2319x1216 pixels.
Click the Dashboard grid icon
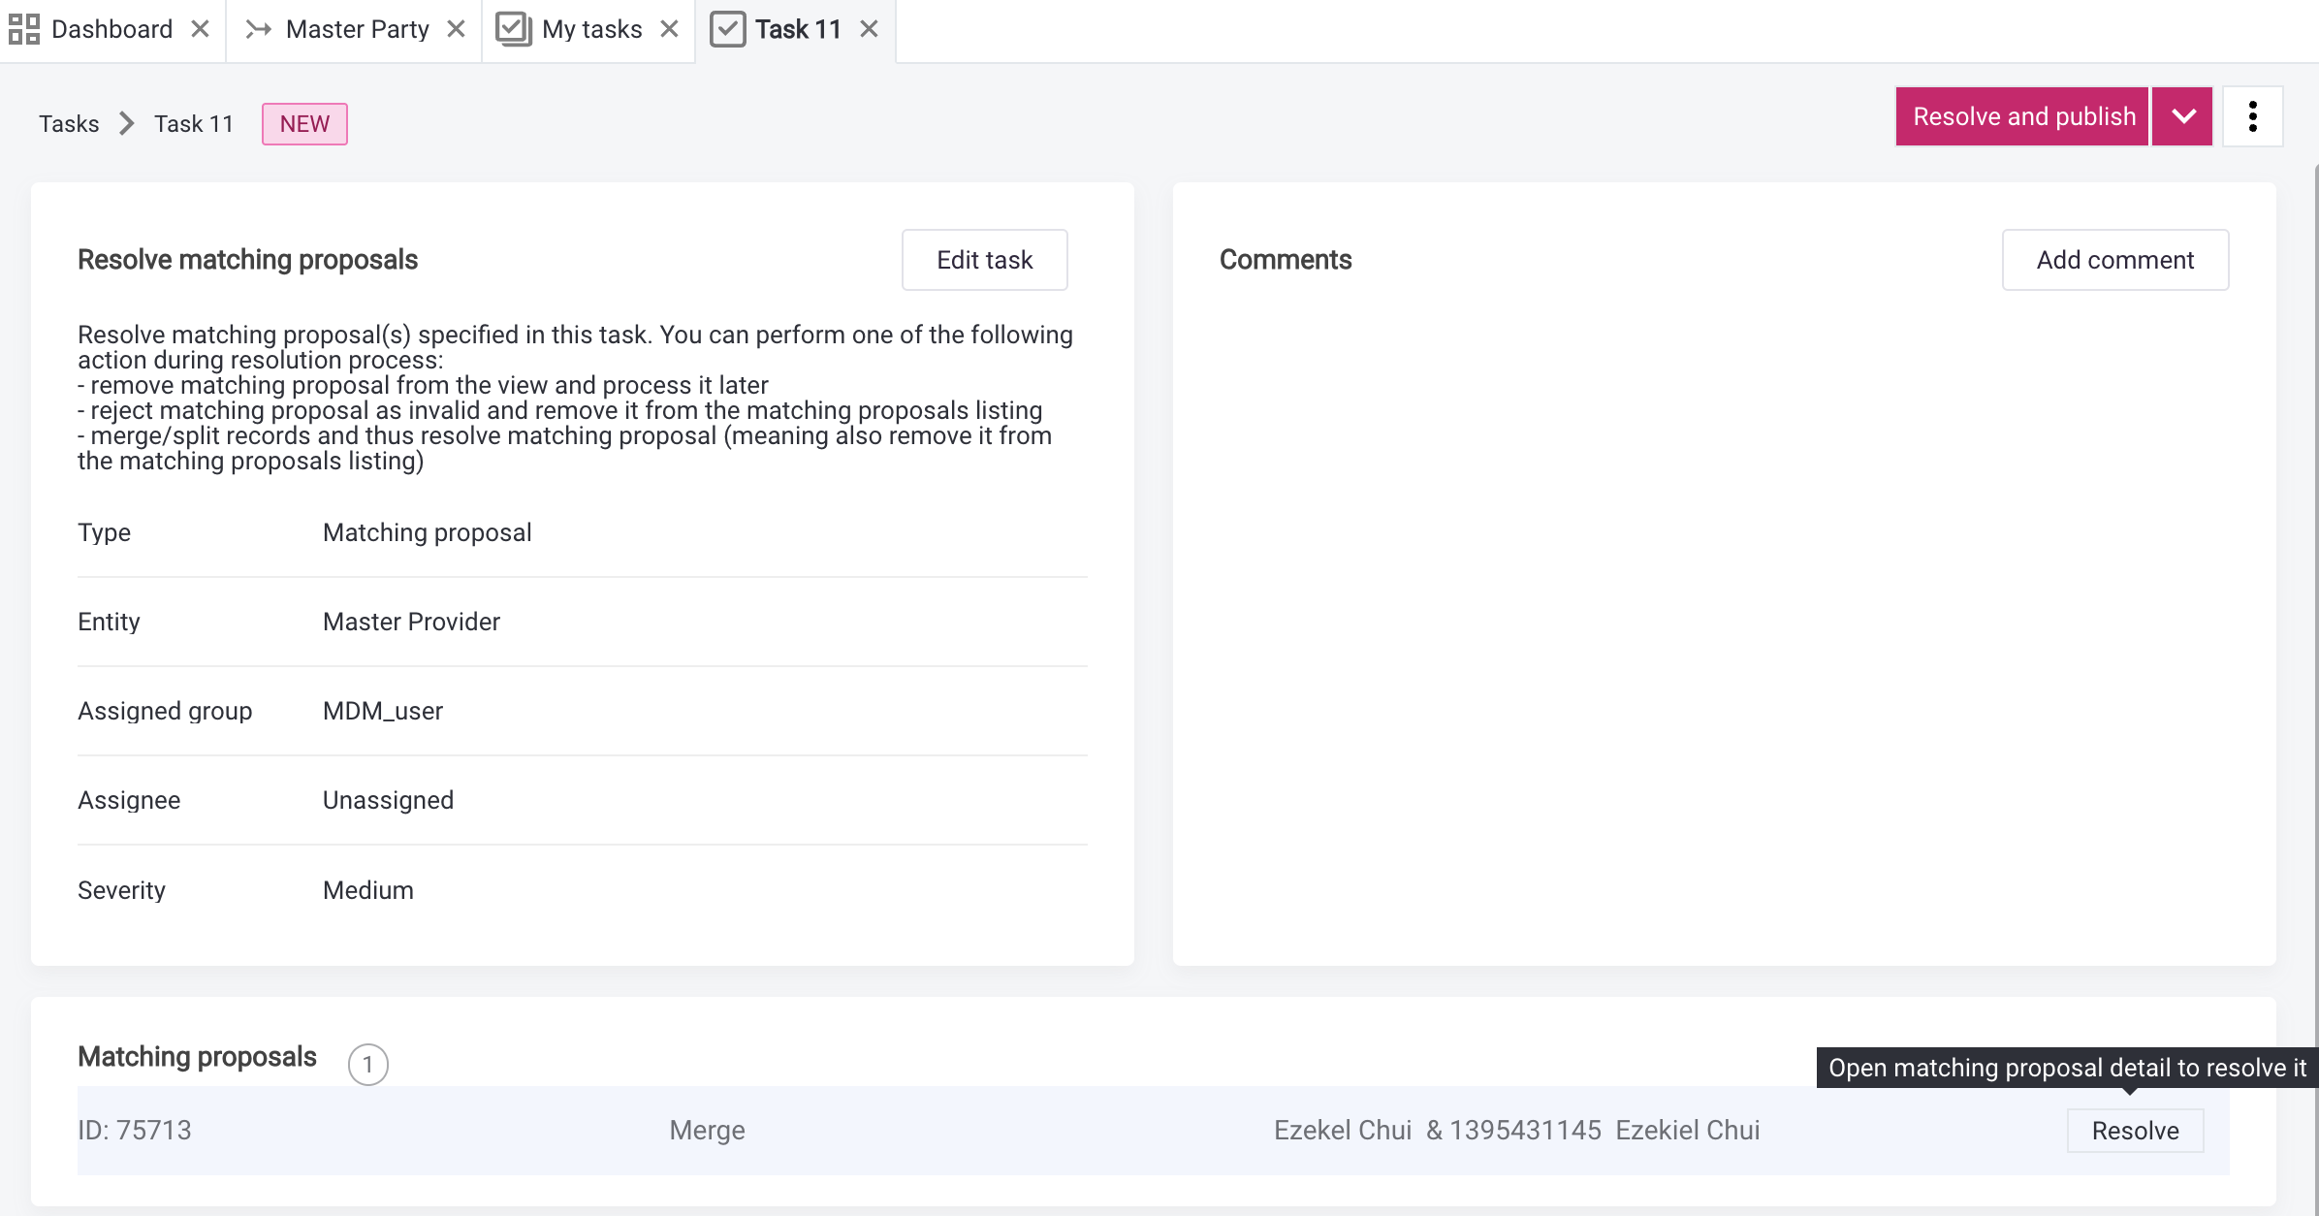[24, 29]
